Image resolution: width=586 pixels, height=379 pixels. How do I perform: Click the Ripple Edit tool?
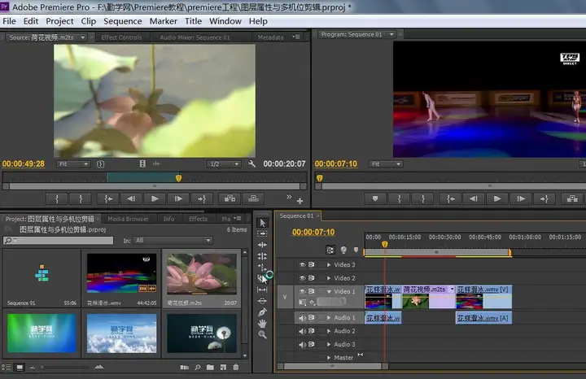point(262,245)
